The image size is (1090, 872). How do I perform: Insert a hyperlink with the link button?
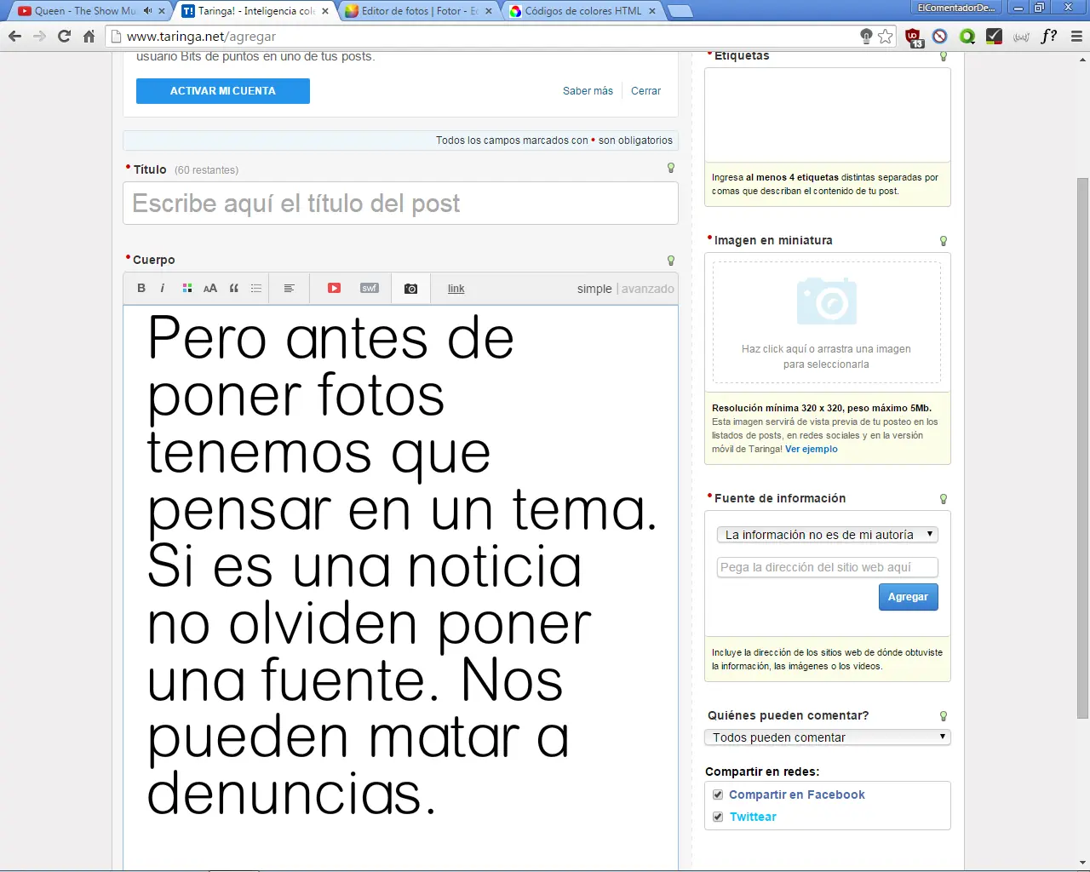click(x=456, y=289)
